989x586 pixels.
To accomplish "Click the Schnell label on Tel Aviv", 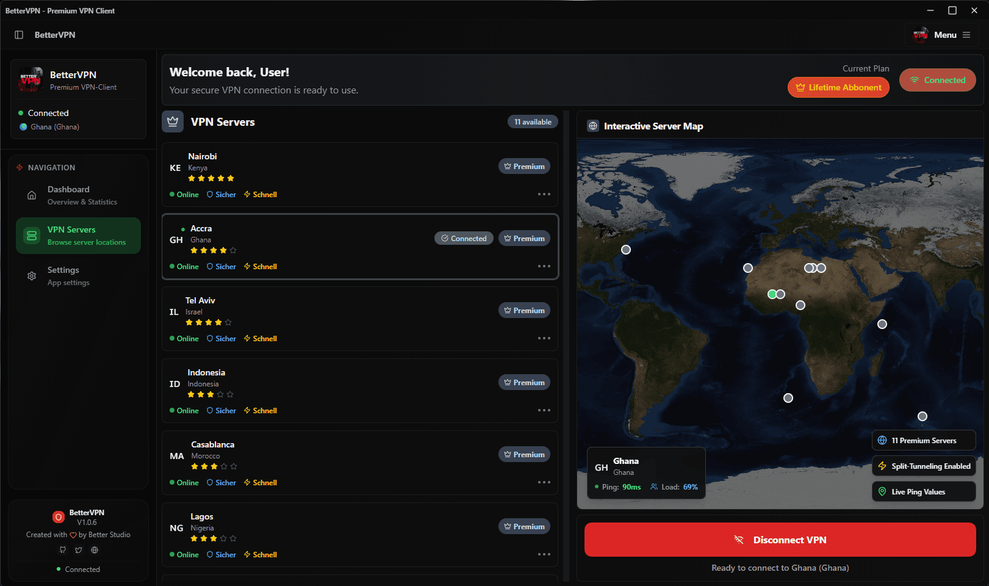I will [x=261, y=338].
